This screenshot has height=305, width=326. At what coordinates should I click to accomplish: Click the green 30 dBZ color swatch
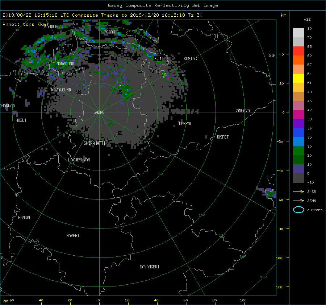[x=298, y=151]
